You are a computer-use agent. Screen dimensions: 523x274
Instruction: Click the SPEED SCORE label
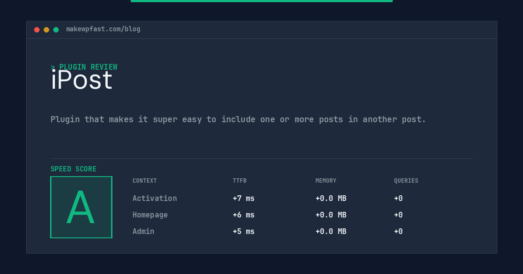point(74,169)
